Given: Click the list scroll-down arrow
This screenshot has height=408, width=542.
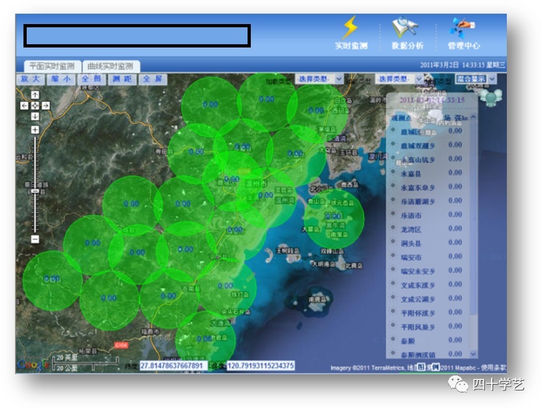Looking at the screenshot, I should tap(473, 354).
